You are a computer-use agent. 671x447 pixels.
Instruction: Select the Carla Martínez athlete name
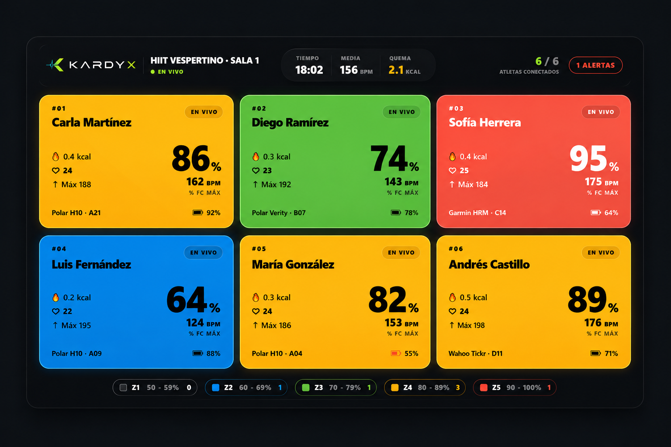click(x=91, y=123)
